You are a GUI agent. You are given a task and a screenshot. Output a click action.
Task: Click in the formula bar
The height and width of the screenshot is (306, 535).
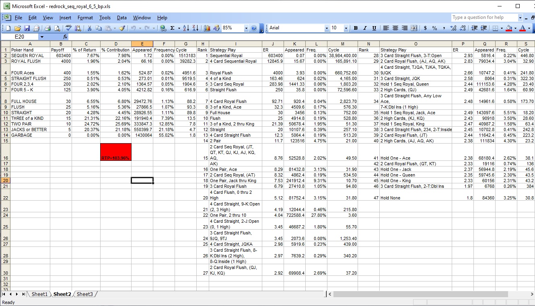tap(302, 37)
